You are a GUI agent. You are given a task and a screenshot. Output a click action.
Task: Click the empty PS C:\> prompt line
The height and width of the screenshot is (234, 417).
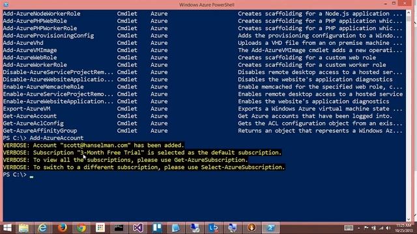coord(18,175)
